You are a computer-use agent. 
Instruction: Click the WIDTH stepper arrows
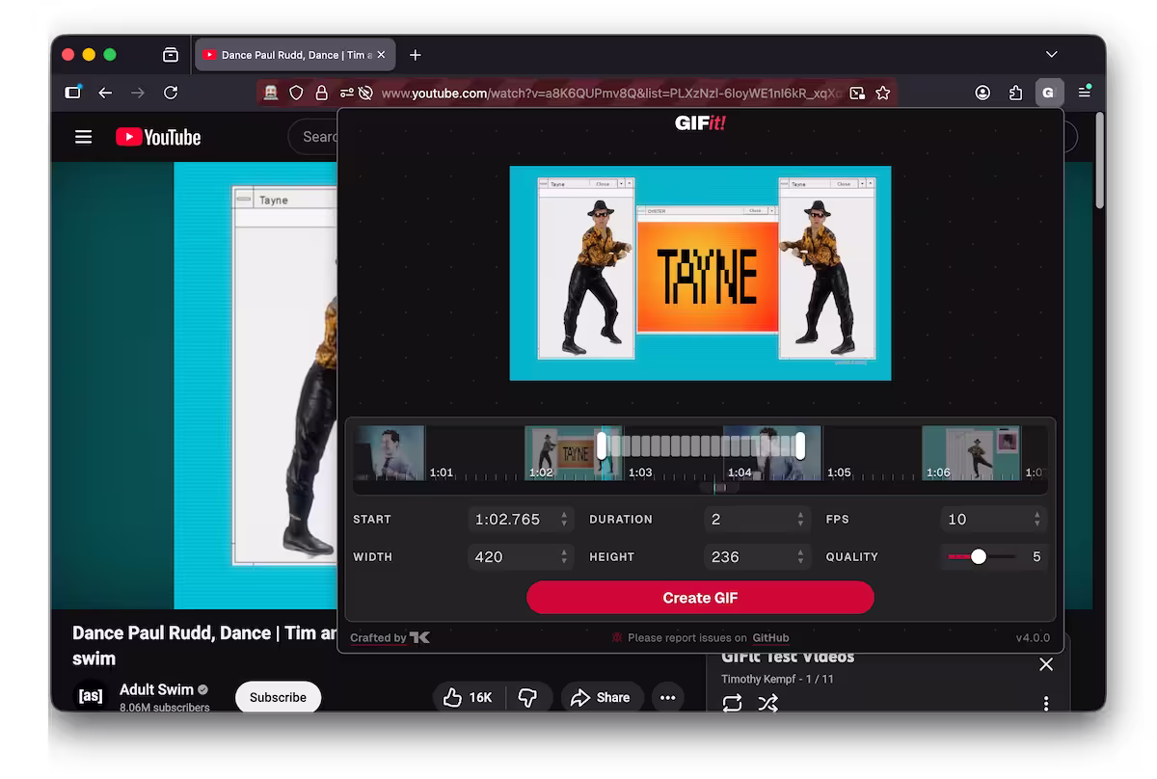point(564,556)
